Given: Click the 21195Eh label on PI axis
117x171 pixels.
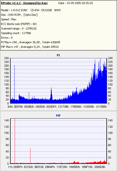Looking at the screenshot, I should 101,107.
